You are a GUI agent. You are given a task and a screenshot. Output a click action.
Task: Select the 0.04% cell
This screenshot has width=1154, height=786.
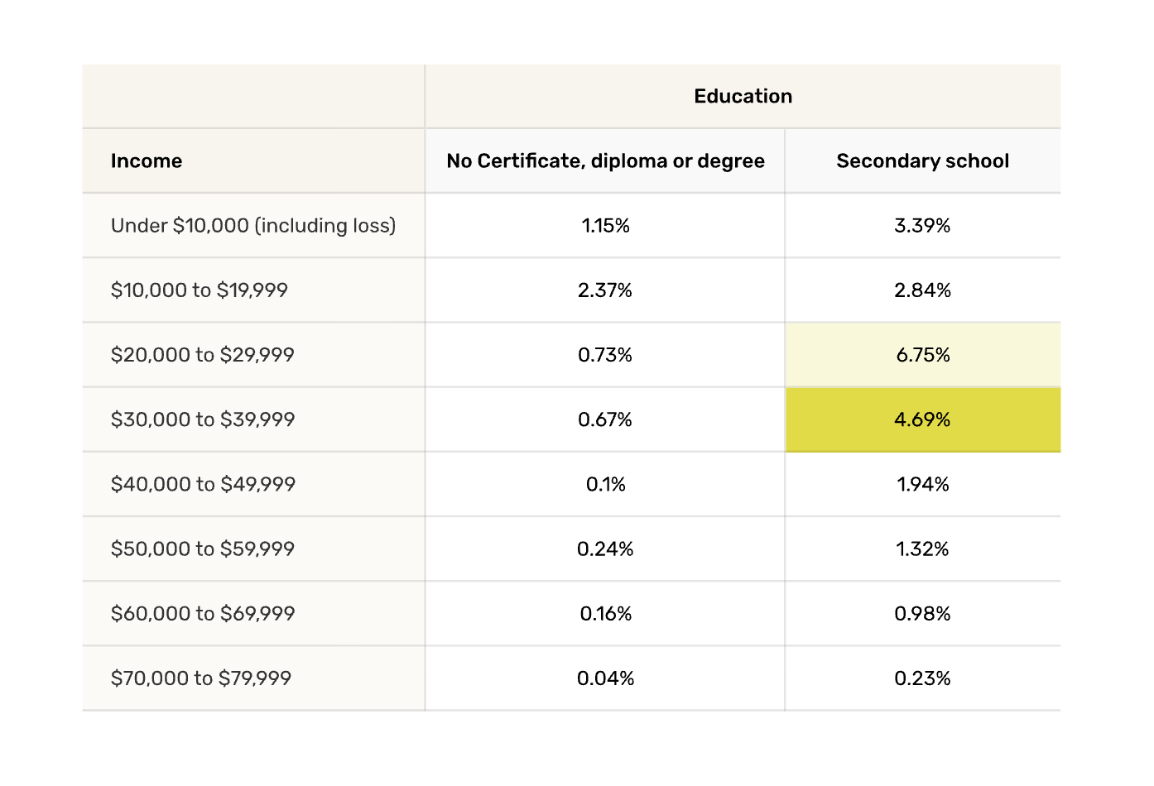(x=605, y=678)
